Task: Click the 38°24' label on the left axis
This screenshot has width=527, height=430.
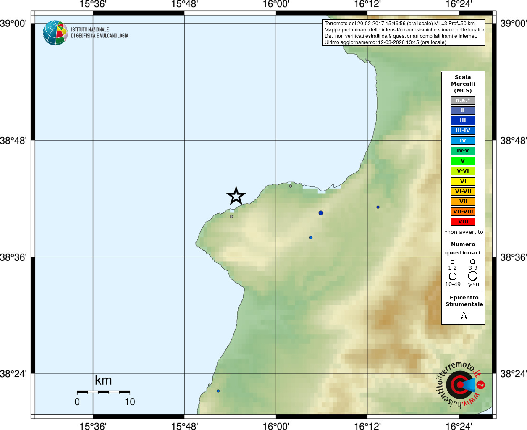Action: pos(13,373)
